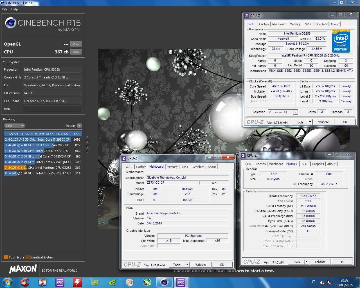Click the Z icon of the Mainboard CPU-Z window
Viewport: 360px width, 288px height.
124,158
